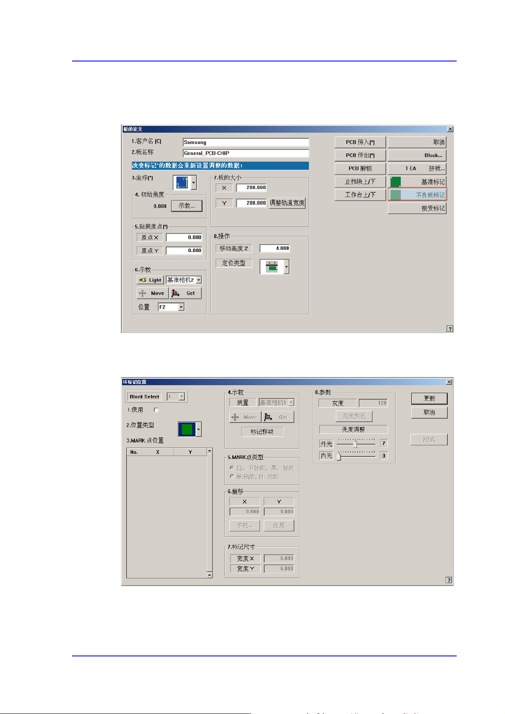The height and width of the screenshot is (714, 505).
Task: Click the 工作台上/下 button
Action: pos(360,195)
